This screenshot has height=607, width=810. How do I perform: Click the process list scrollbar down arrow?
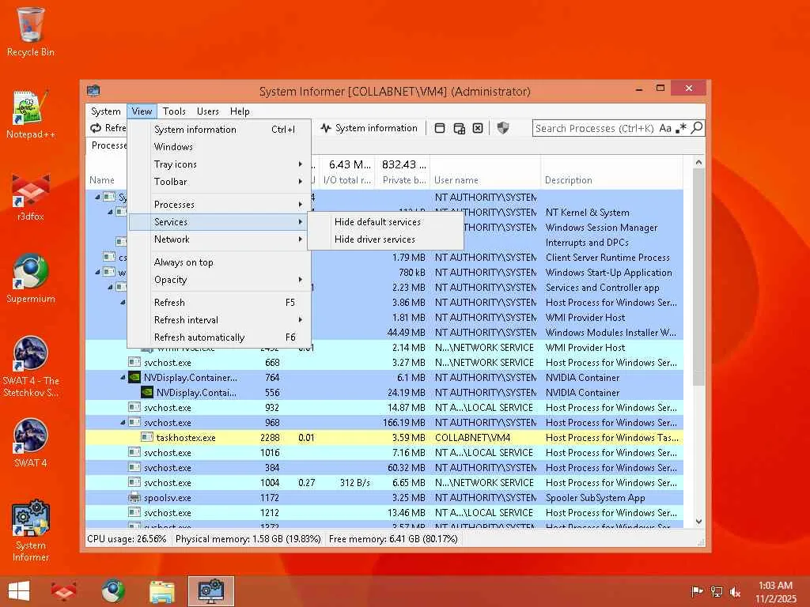pos(698,522)
